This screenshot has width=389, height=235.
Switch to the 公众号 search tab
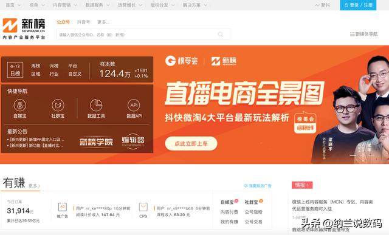(63, 22)
